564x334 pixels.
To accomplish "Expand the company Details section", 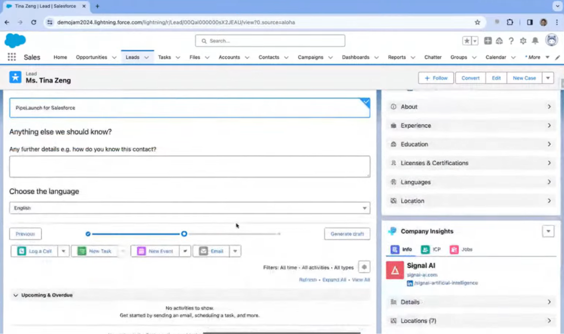I will click(x=470, y=302).
